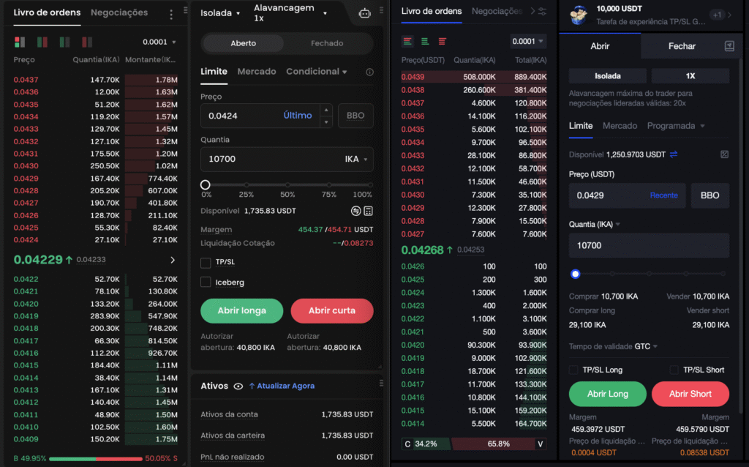Switch to the Fechar tab

coord(682,46)
